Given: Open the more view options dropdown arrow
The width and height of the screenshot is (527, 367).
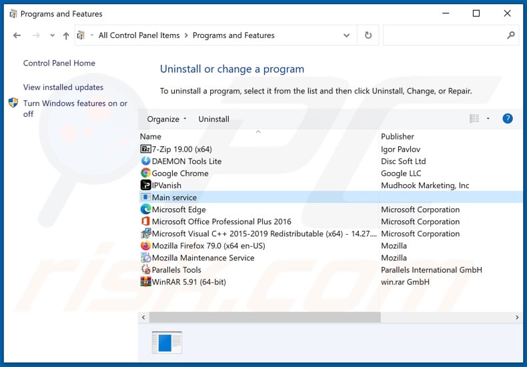Looking at the screenshot, I should (x=488, y=119).
